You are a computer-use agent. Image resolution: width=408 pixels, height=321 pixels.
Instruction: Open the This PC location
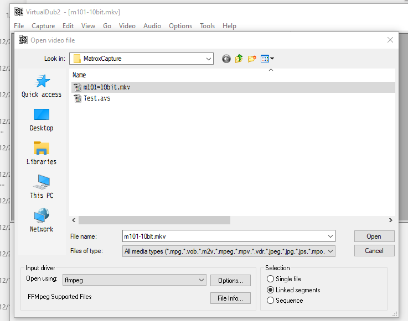(x=42, y=187)
